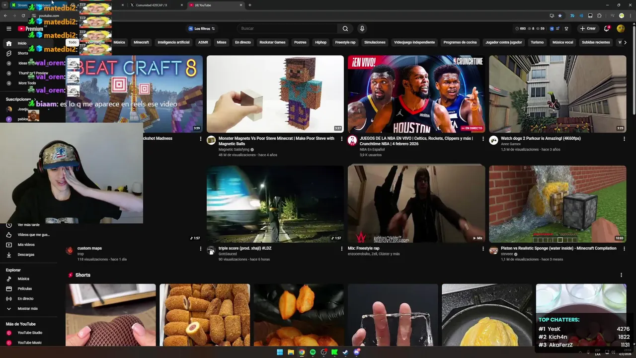Open YouTube Studio from sidebar
636x358 pixels.
point(30,333)
